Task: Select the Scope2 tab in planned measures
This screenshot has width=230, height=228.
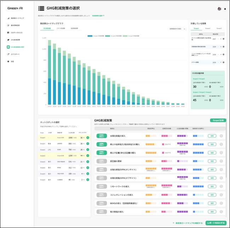Action: click(207, 28)
